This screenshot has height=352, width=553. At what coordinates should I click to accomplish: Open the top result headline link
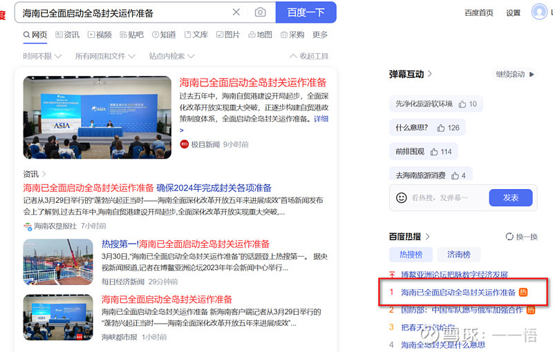point(253,83)
